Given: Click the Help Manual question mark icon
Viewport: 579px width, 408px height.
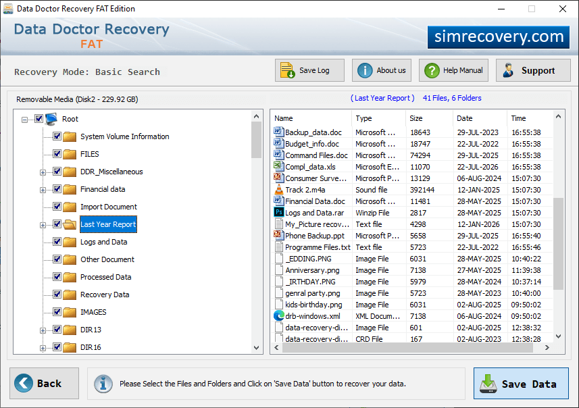Looking at the screenshot, I should click(x=432, y=70).
